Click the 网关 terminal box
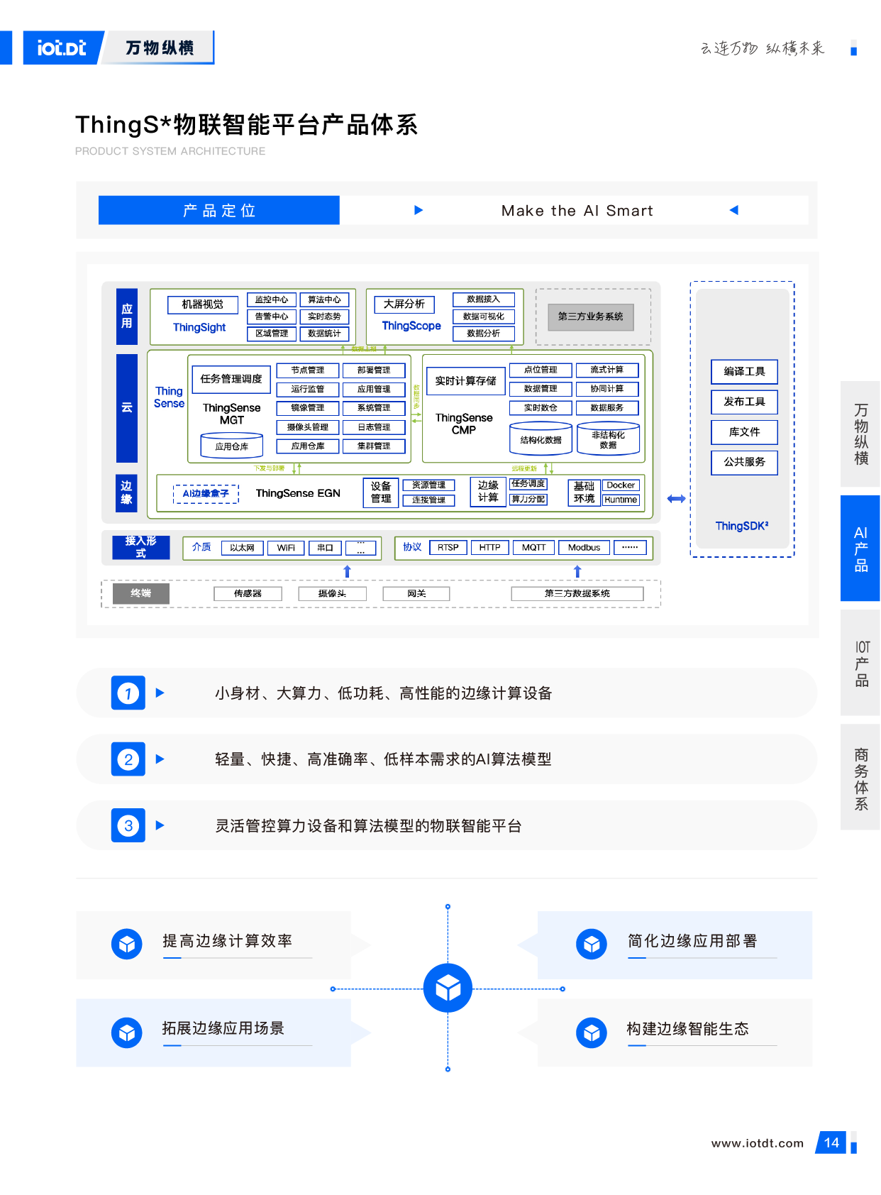Viewport: 881px width, 1195px height. pos(416,594)
